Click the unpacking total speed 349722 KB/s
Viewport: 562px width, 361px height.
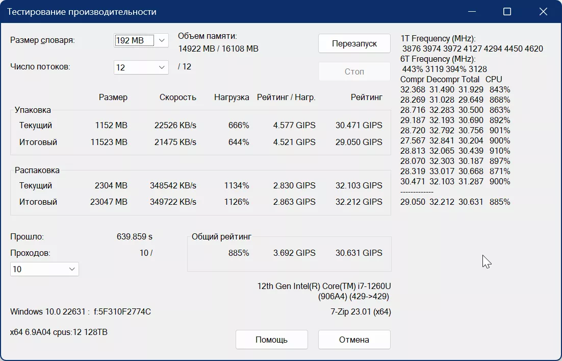(x=173, y=202)
